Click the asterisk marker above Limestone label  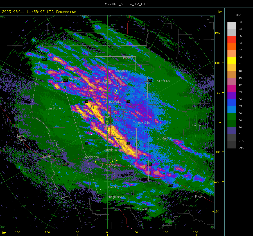(x=53, y=106)
